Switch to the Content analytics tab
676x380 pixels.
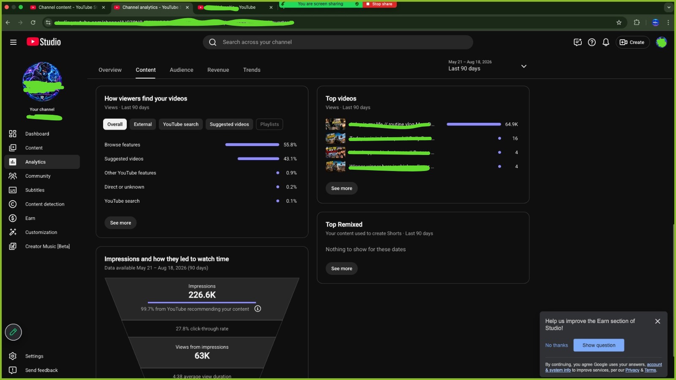[x=146, y=70]
